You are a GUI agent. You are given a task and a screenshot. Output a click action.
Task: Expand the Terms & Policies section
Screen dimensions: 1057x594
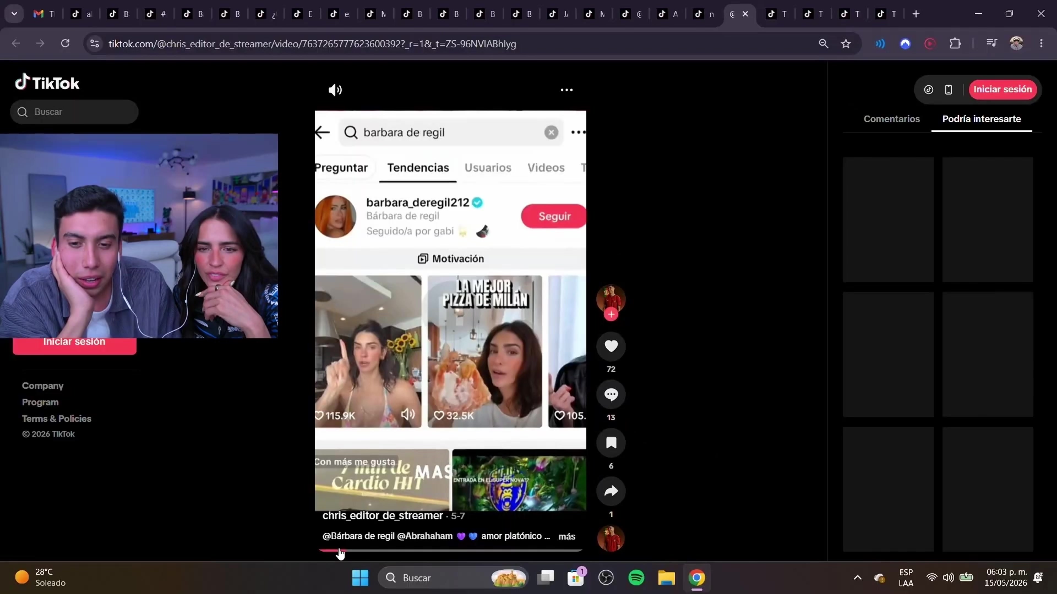pos(57,419)
